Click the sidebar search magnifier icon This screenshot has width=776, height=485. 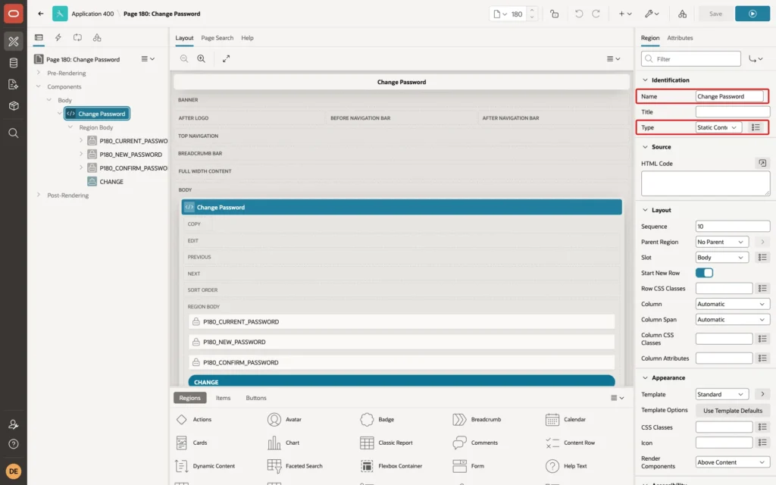point(14,133)
